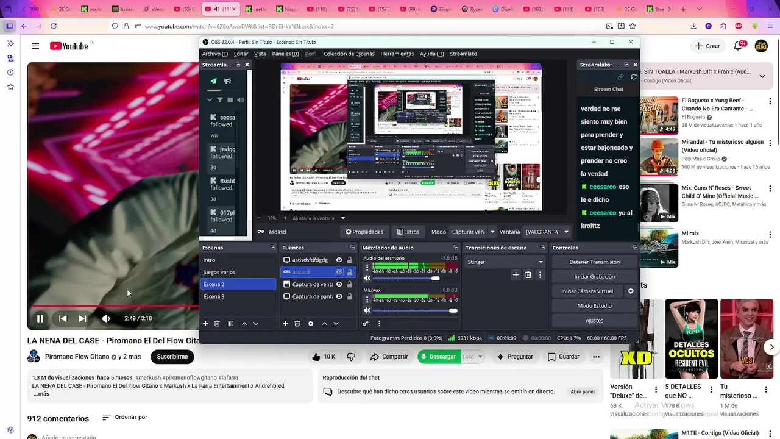Move the selected scene up

[x=244, y=324]
